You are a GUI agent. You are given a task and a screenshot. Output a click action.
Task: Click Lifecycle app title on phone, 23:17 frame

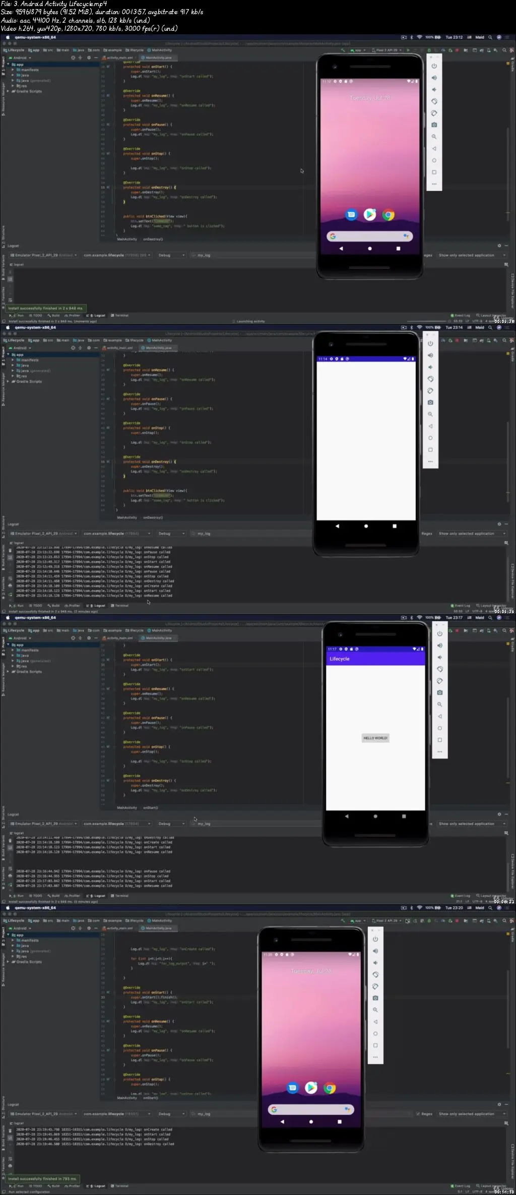click(x=340, y=659)
